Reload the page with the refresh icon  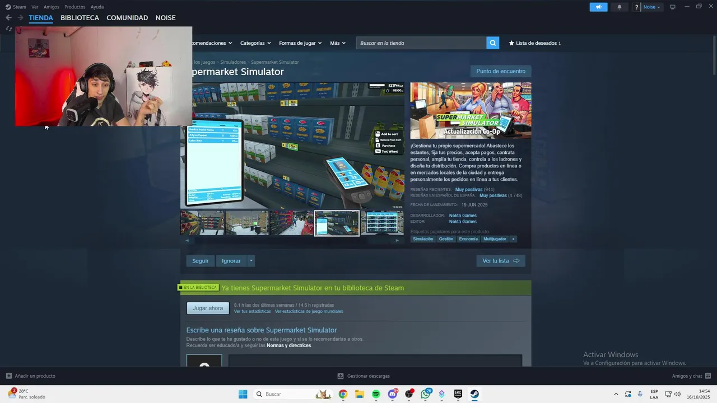tap(8, 29)
